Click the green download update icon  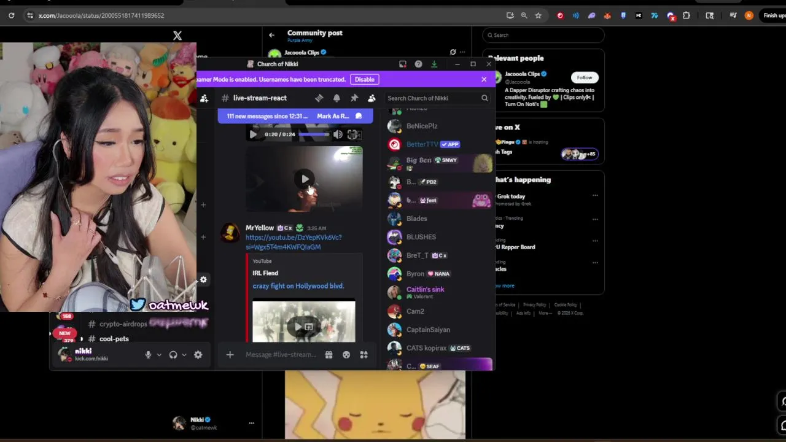(434, 64)
